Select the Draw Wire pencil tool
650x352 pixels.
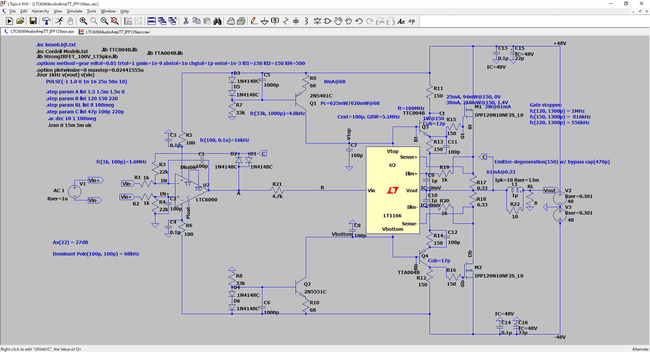point(254,21)
